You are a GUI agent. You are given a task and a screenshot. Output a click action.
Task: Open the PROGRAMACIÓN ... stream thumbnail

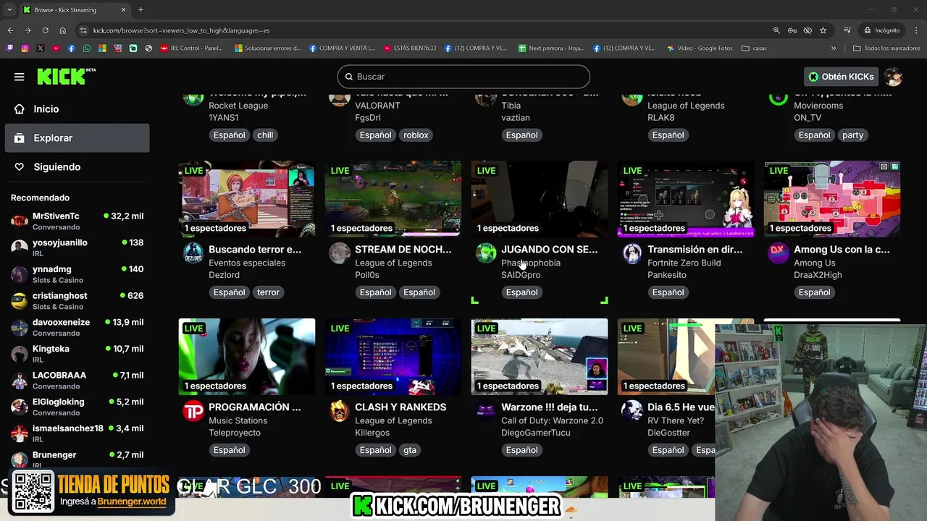point(247,357)
